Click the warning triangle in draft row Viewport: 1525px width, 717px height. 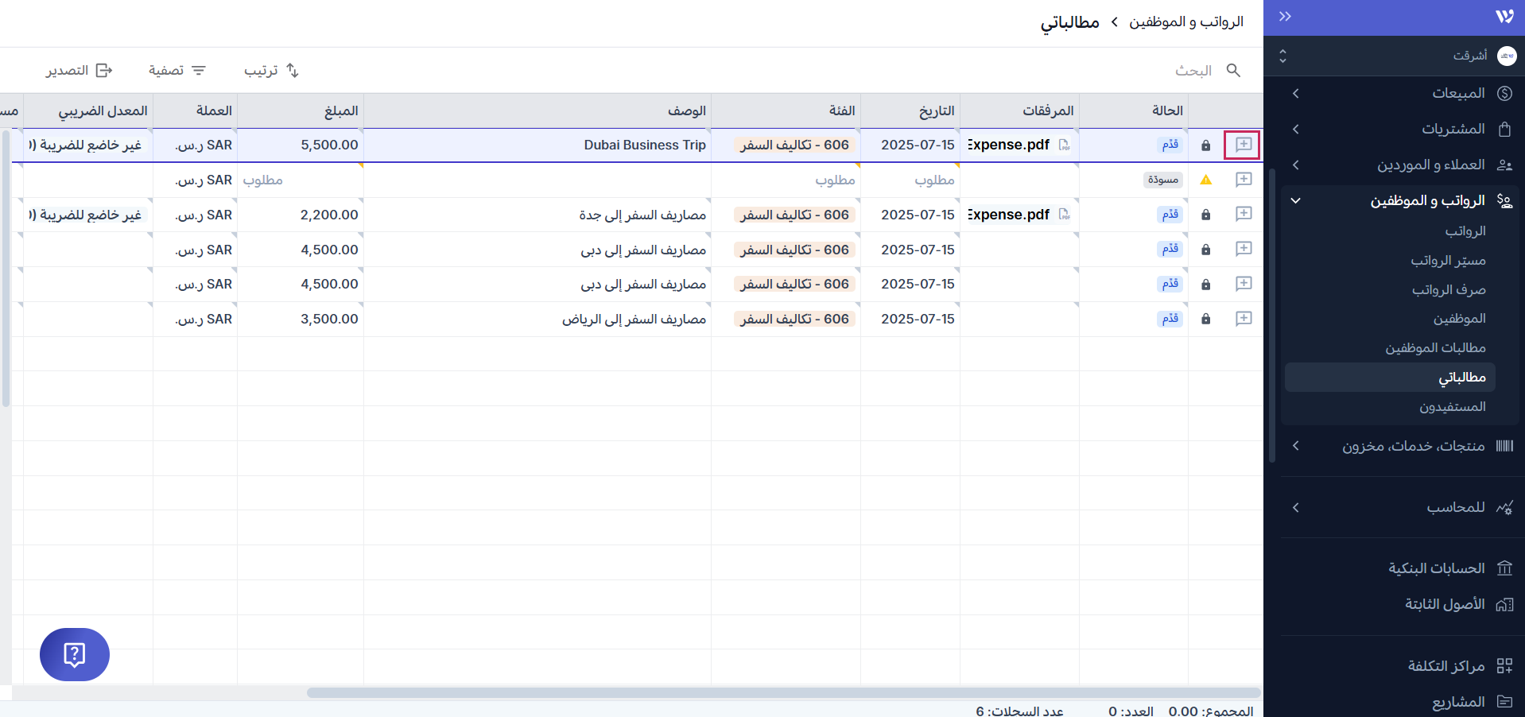pos(1205,180)
